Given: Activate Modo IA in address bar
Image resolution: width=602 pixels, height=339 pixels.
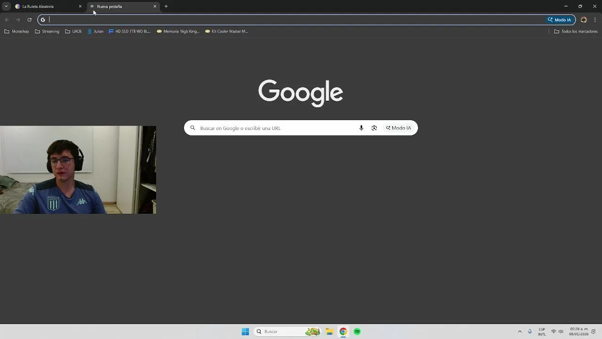Looking at the screenshot, I should click(x=559, y=20).
